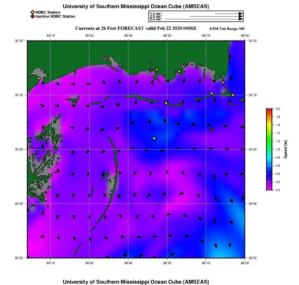Click the magenta bottom of the speed colorbar
The image size is (299, 285).
pyautogui.click(x=269, y=189)
